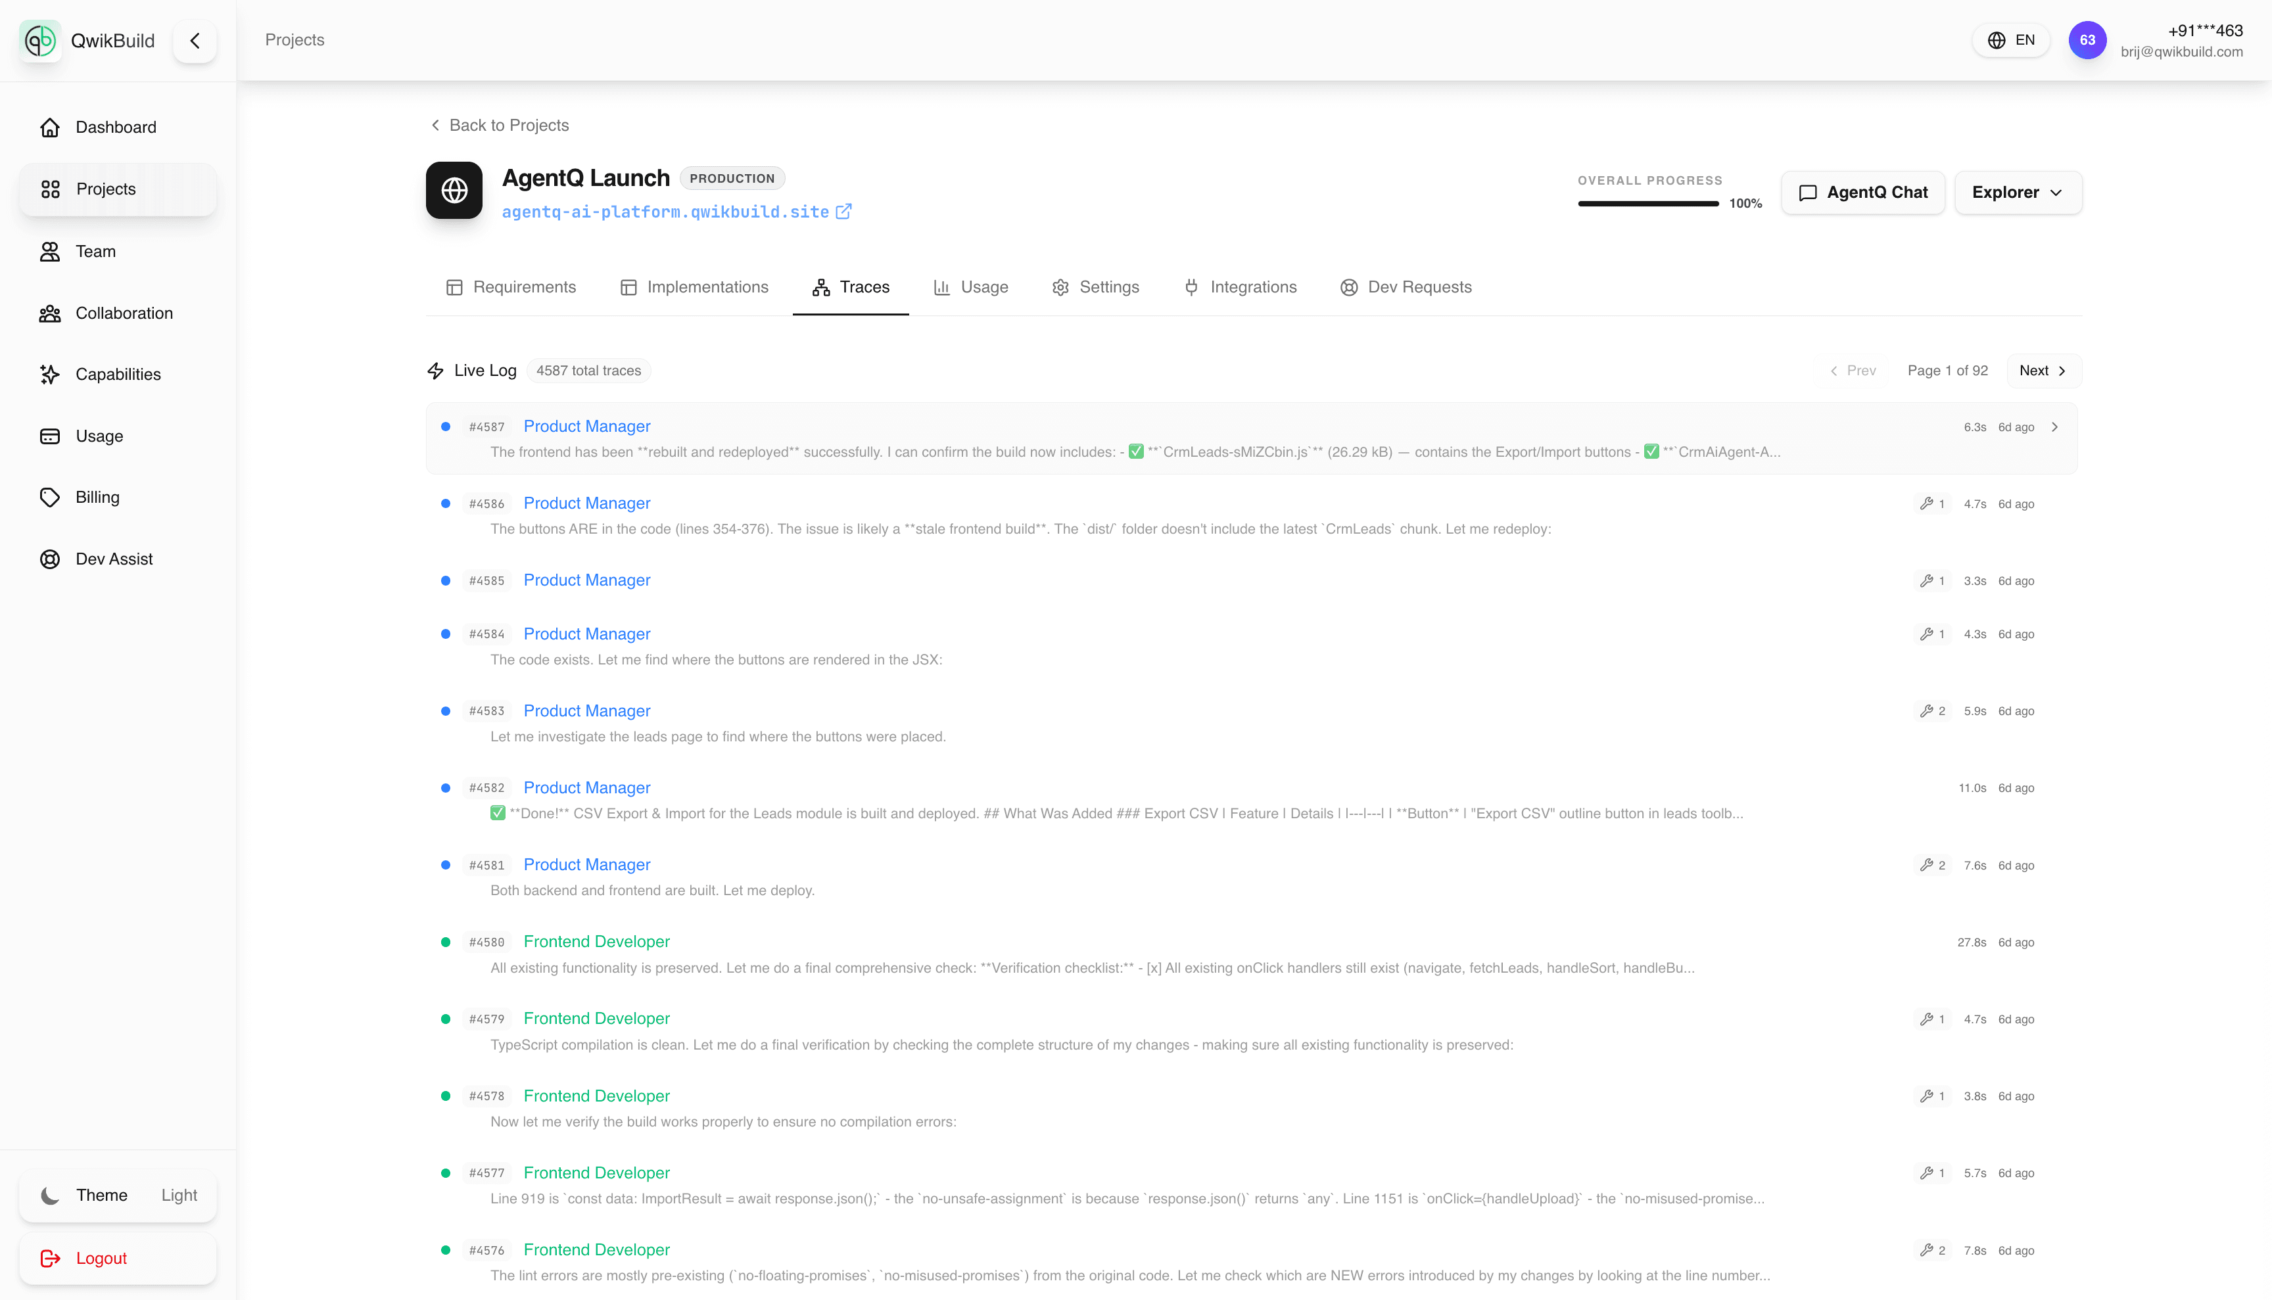2272x1300 pixels.
Task: Click the external link icon beside site URL
Action: coord(843,212)
